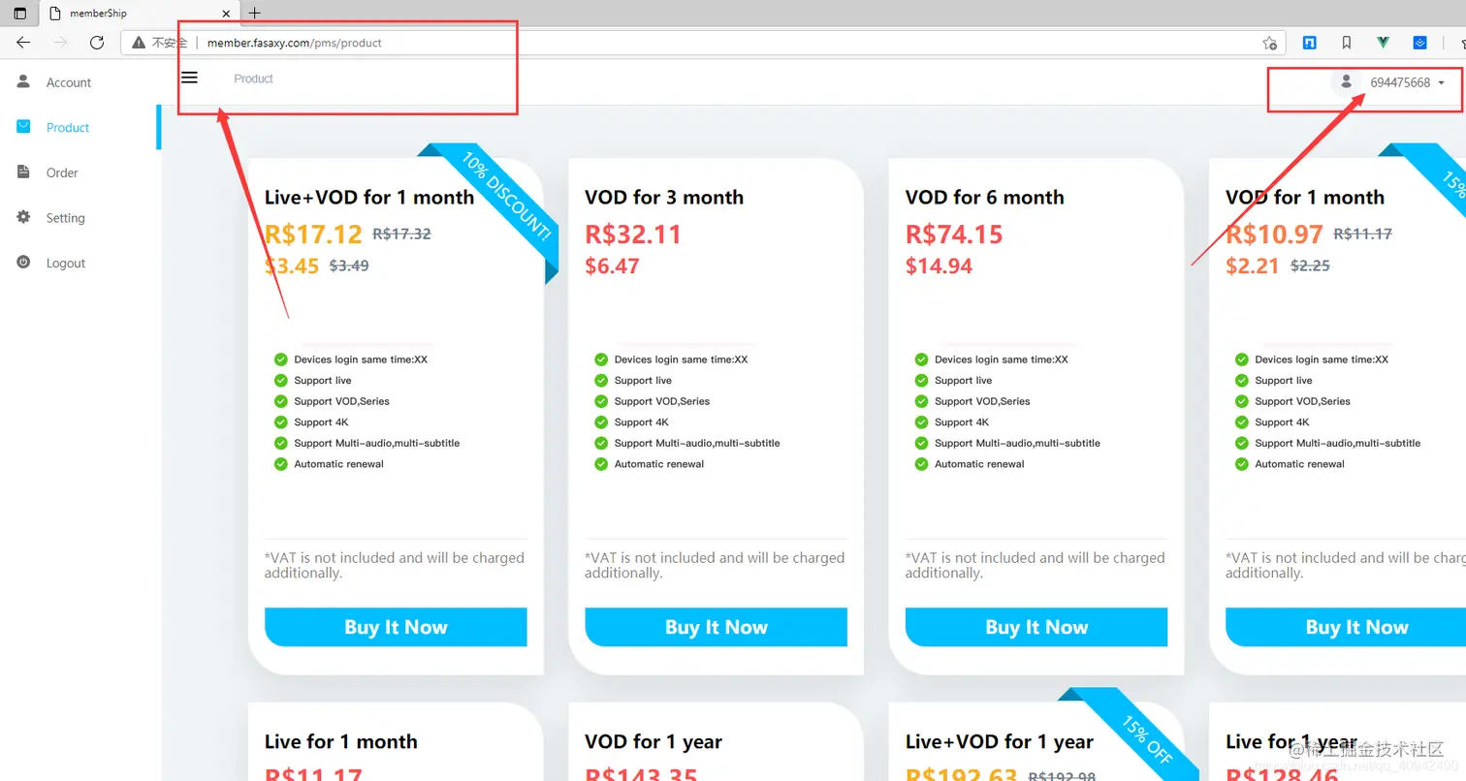The width and height of the screenshot is (1466, 781).
Task: Click the green V extension icon
Action: (1384, 43)
